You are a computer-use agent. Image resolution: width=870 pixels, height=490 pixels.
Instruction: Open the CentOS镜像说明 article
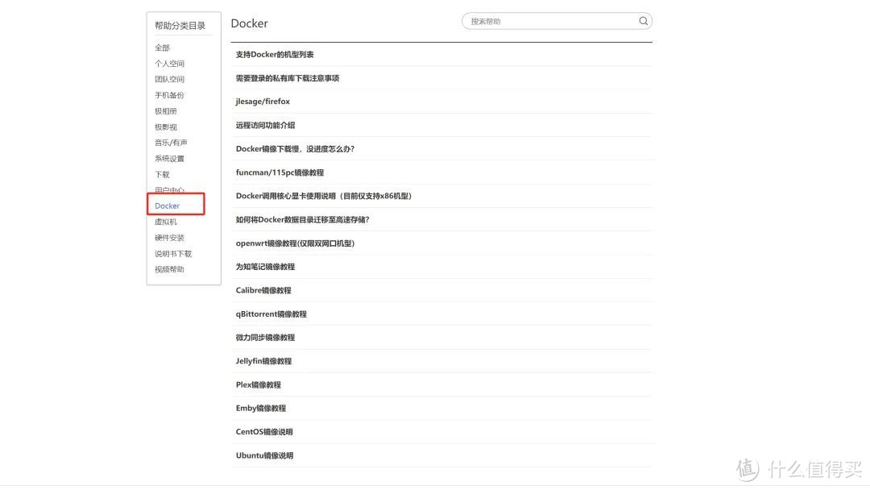263,431
